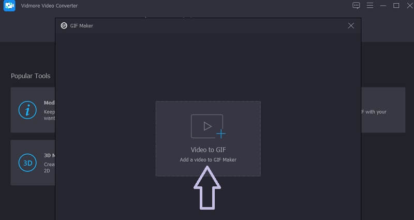Close the GIF Maker dialog
414x220 pixels.
351,25
